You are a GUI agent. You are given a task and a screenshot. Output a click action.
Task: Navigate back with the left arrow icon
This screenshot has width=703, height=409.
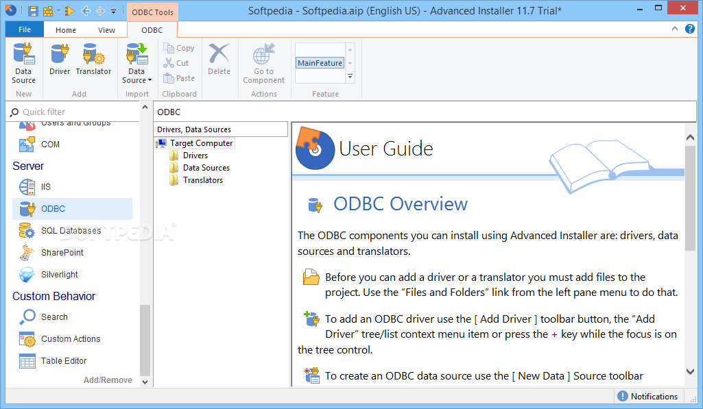pos(86,11)
